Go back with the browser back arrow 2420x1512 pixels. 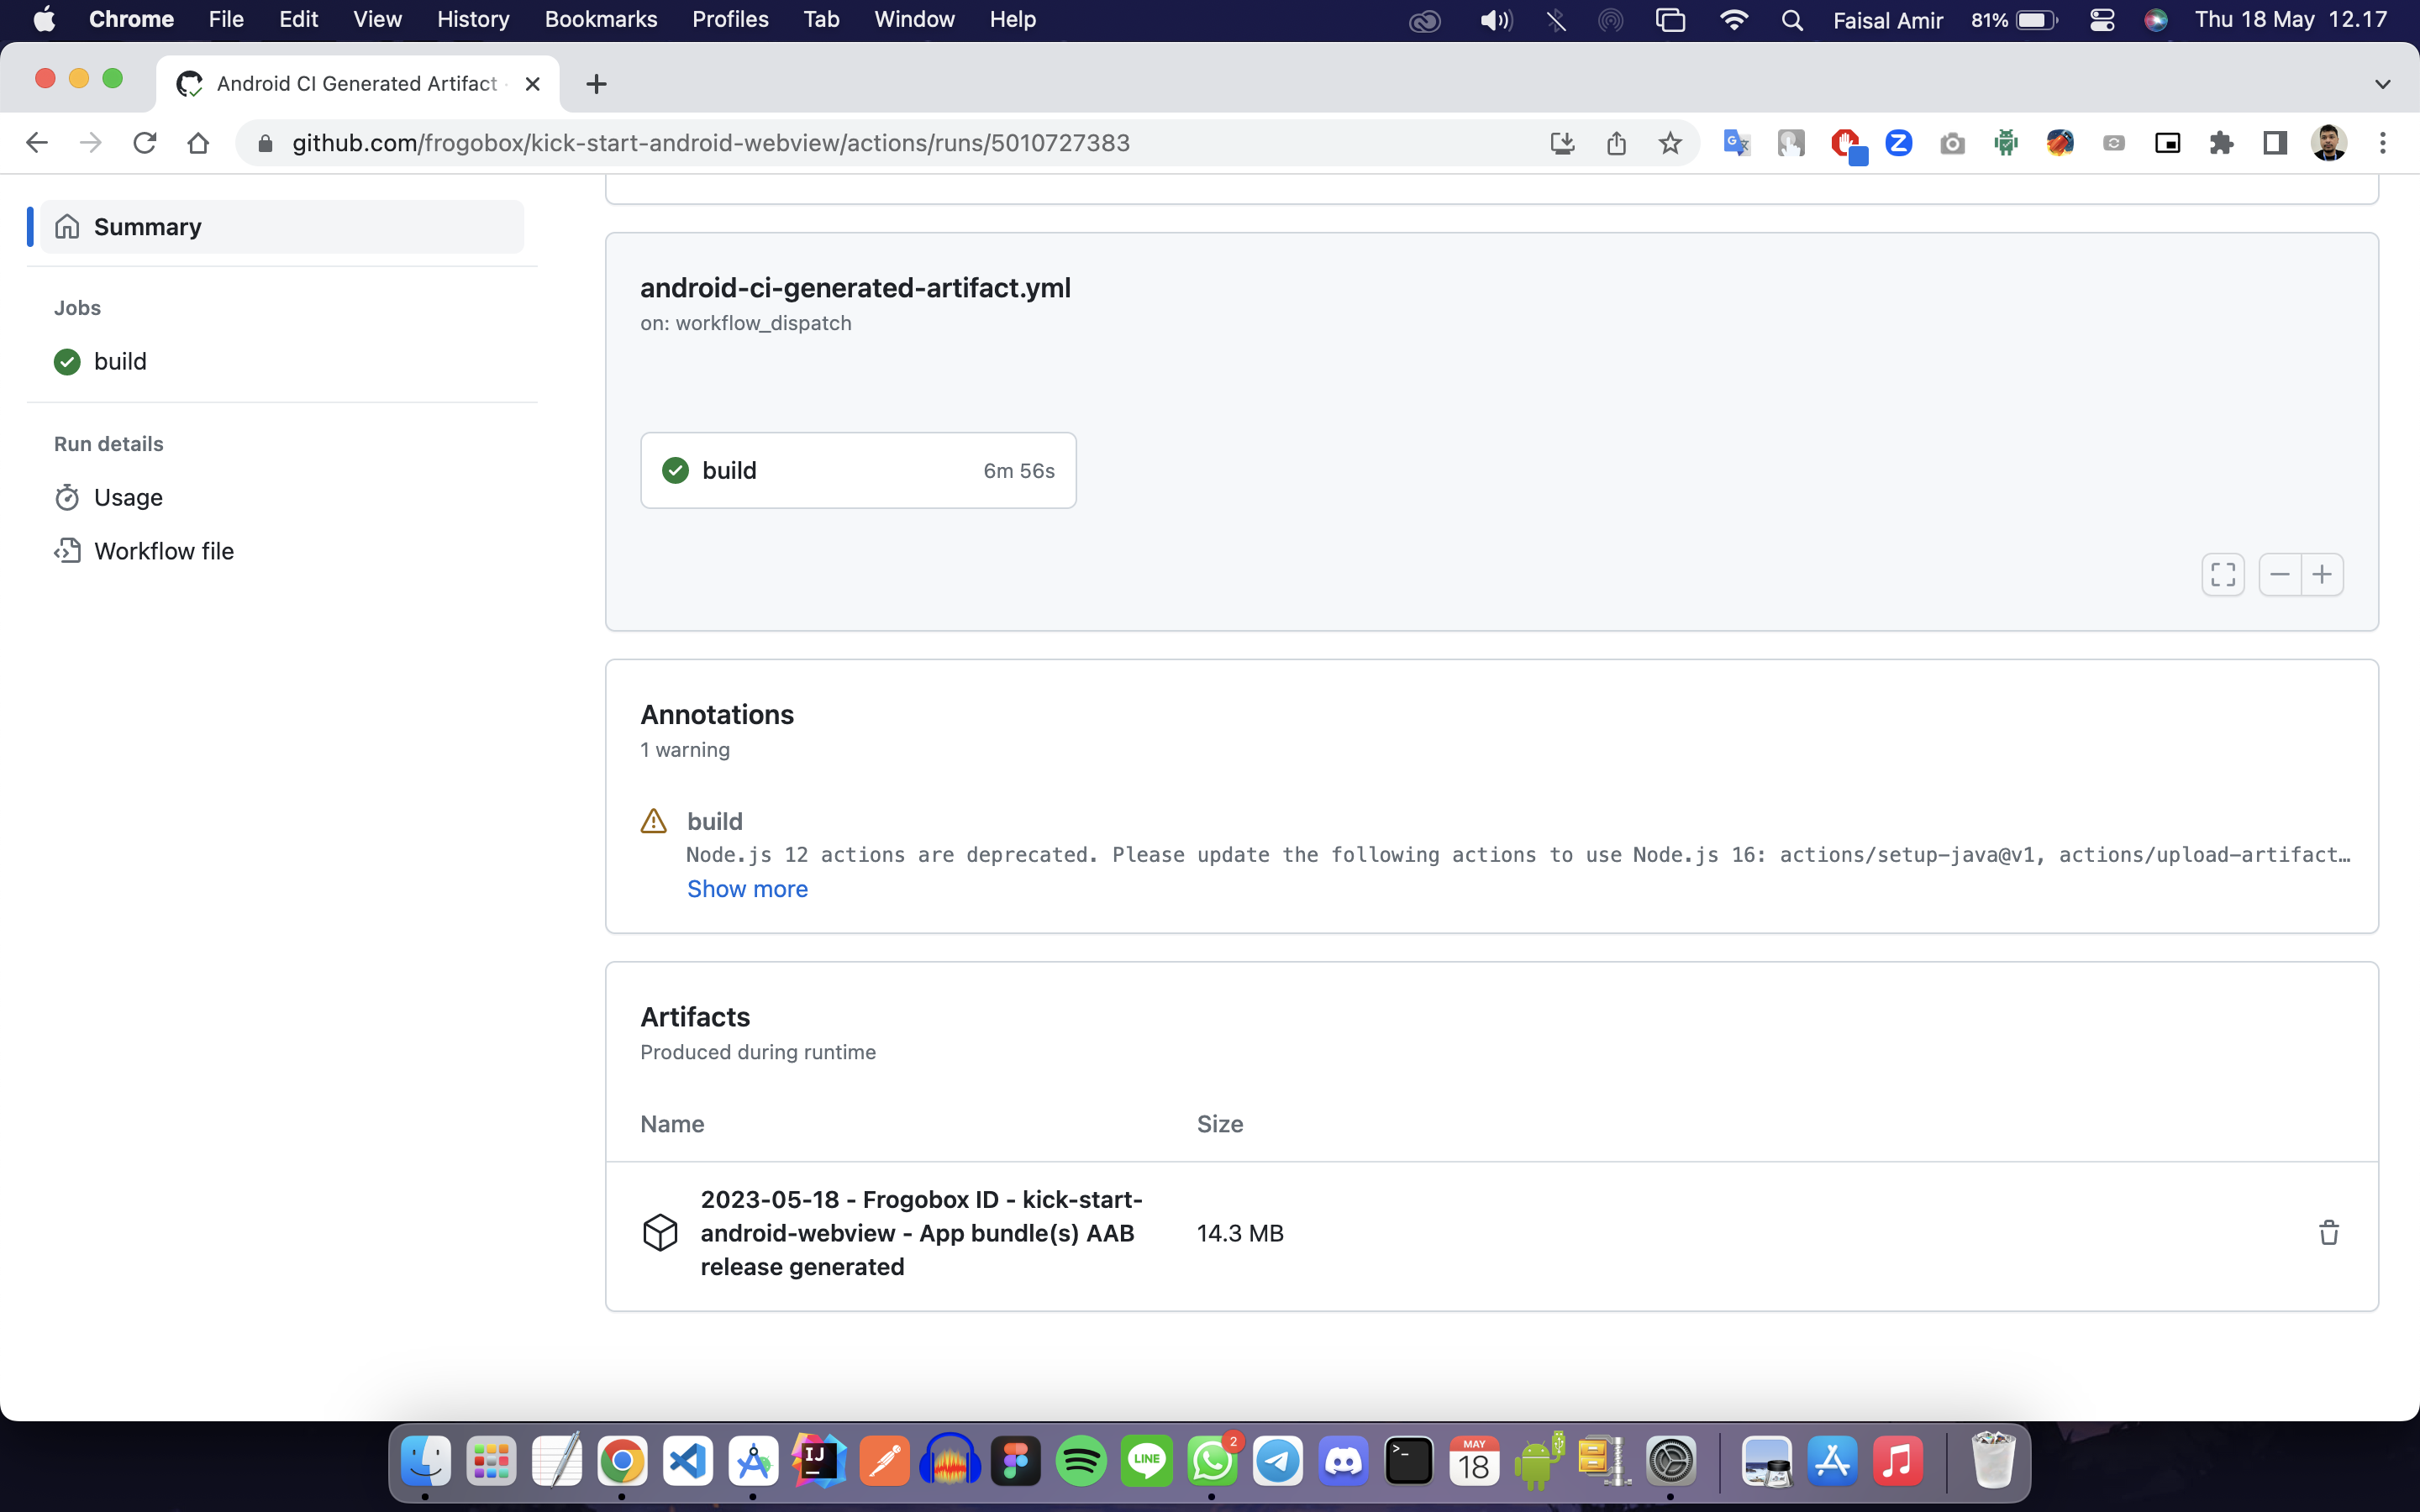click(37, 143)
